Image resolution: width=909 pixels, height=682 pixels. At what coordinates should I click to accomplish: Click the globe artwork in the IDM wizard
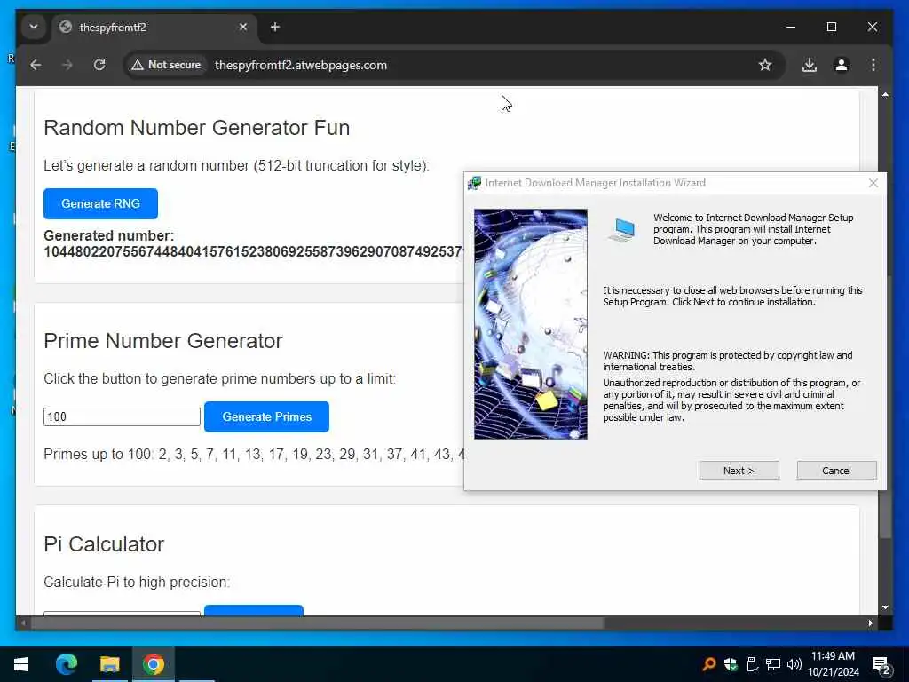click(531, 324)
